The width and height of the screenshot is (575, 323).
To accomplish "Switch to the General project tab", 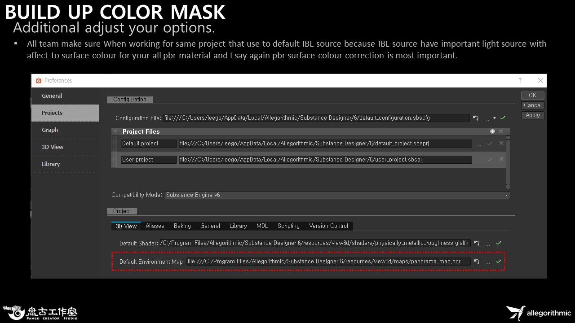I will (x=210, y=226).
